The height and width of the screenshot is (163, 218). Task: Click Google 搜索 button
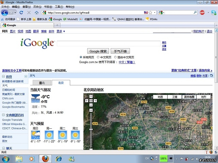tap(98, 51)
